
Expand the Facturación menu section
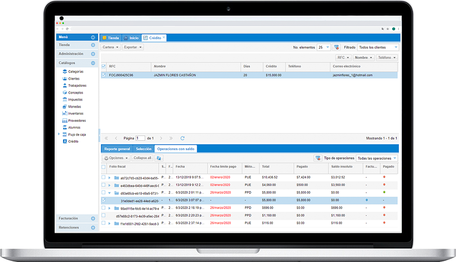93,218
